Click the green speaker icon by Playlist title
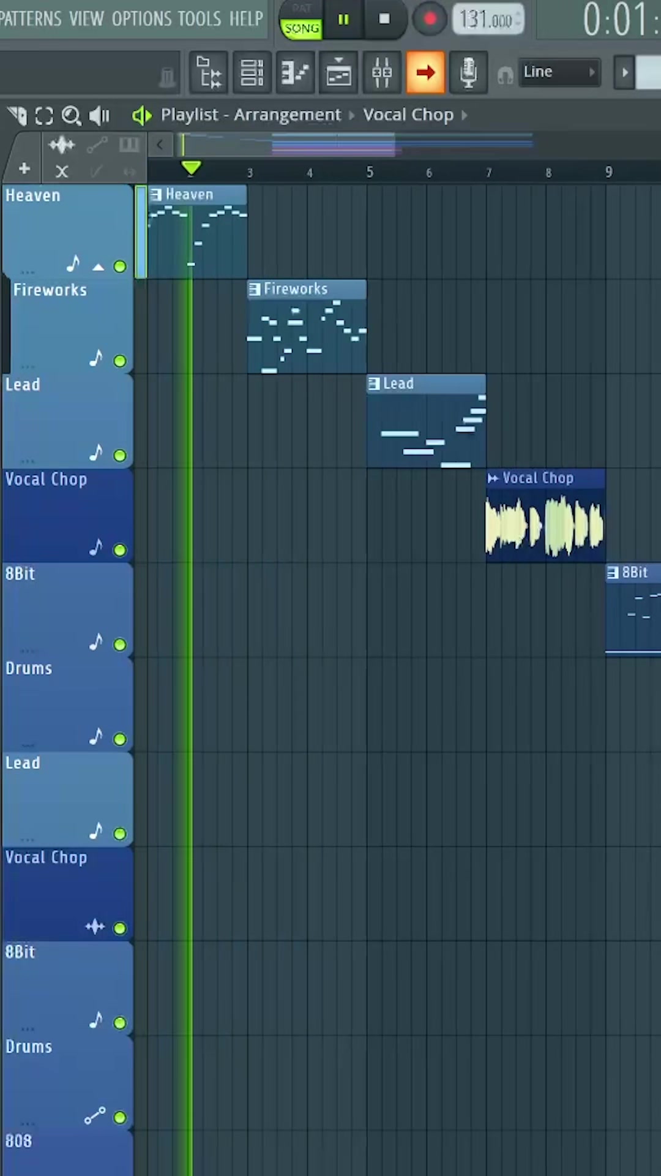Image resolution: width=661 pixels, height=1176 pixels. [x=141, y=115]
